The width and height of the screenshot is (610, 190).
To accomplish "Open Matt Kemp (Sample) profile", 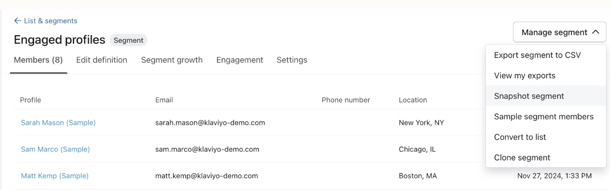I will [x=55, y=176].
